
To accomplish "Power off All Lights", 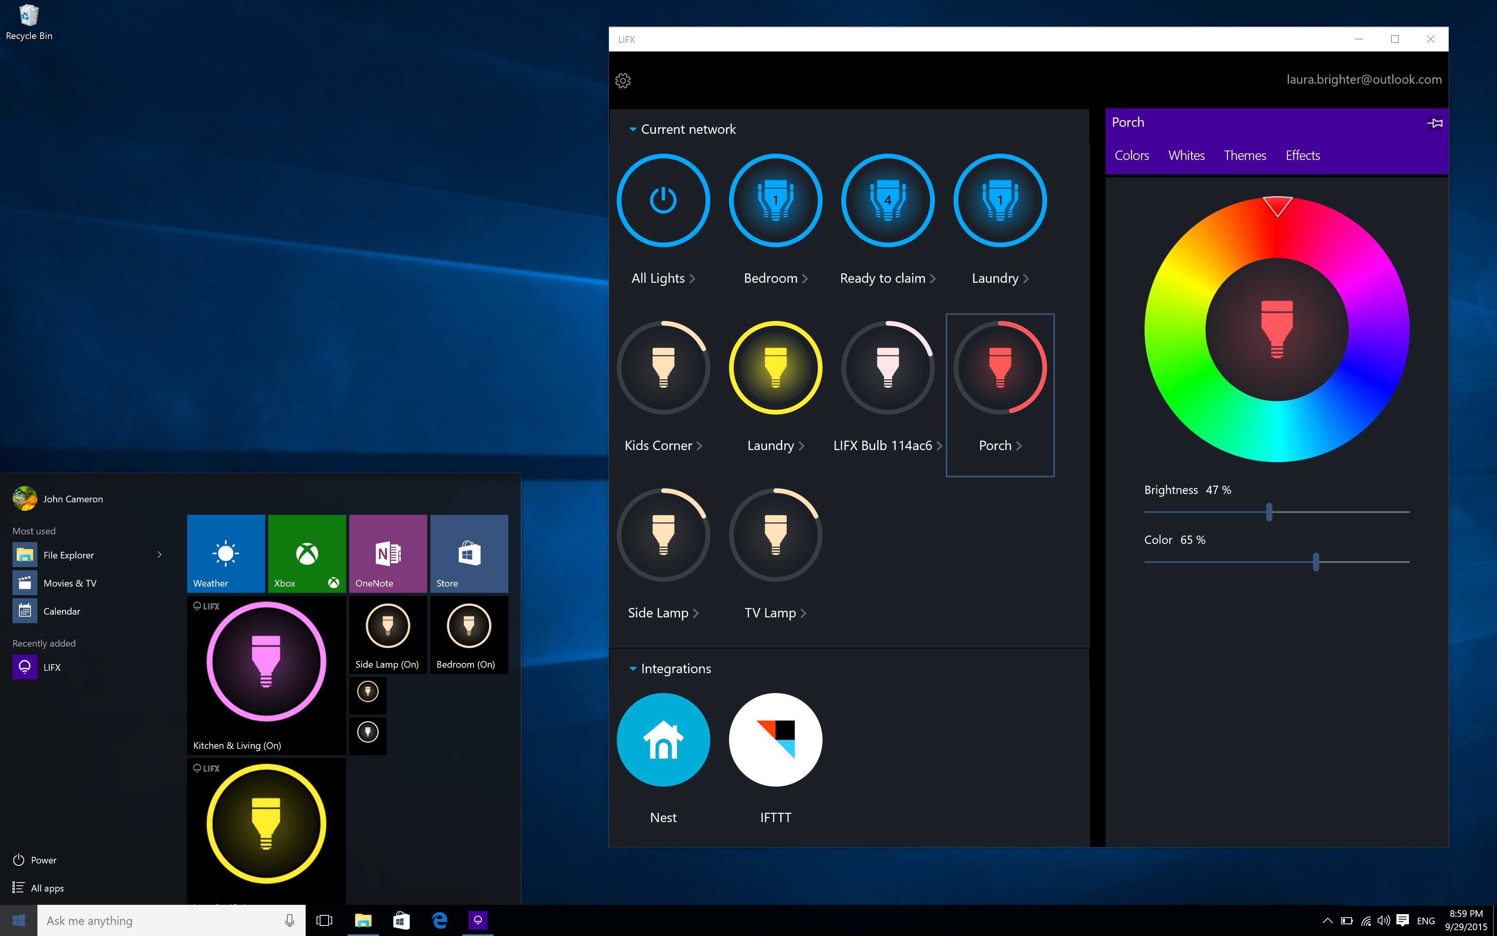I will pos(663,200).
